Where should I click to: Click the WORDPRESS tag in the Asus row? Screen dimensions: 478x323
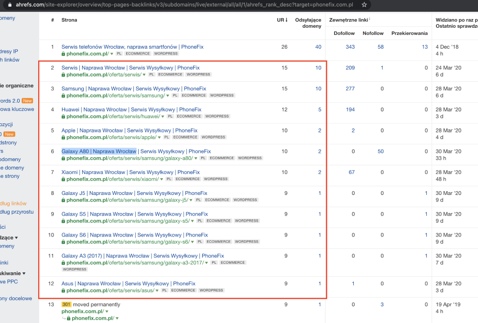click(211, 291)
